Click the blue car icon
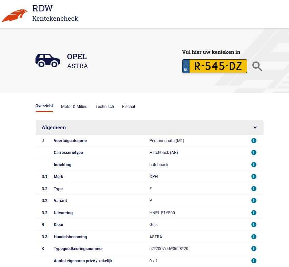289x267 pixels. click(x=47, y=60)
